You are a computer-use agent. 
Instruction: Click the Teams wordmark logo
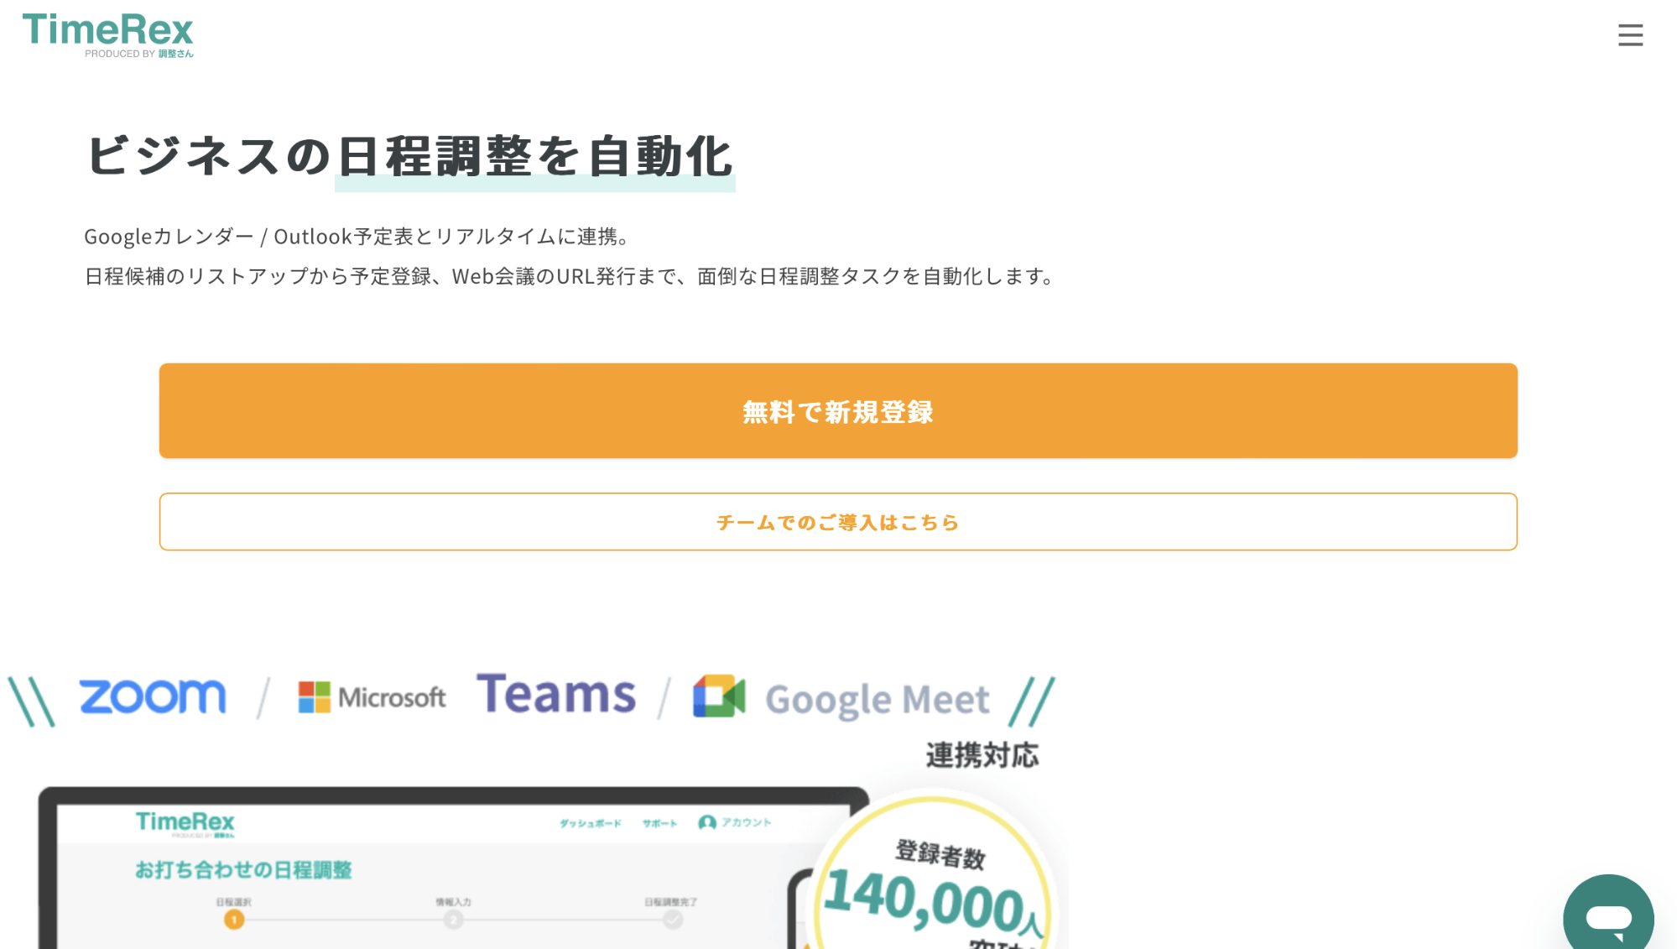click(556, 693)
